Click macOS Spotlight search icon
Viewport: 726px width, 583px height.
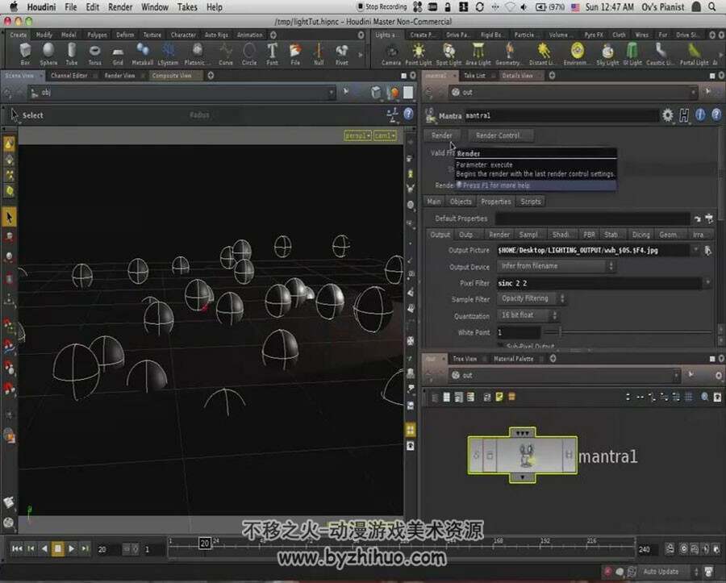(x=712, y=7)
